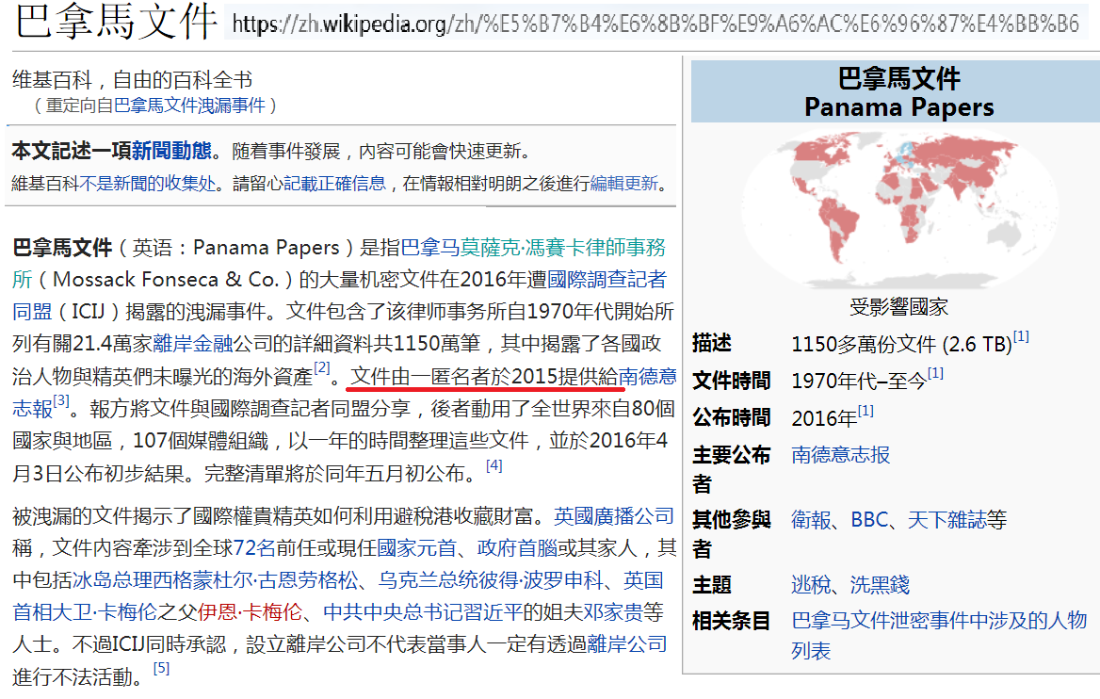Screen dimensions: 1100x699
Task: Open the 新聞動態 link in the notice box
Action: [x=171, y=151]
